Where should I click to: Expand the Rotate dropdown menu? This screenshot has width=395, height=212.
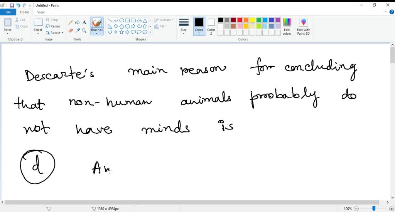(54, 33)
